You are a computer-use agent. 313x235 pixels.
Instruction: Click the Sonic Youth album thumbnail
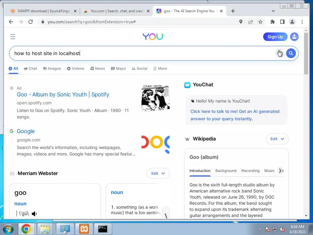156,98
